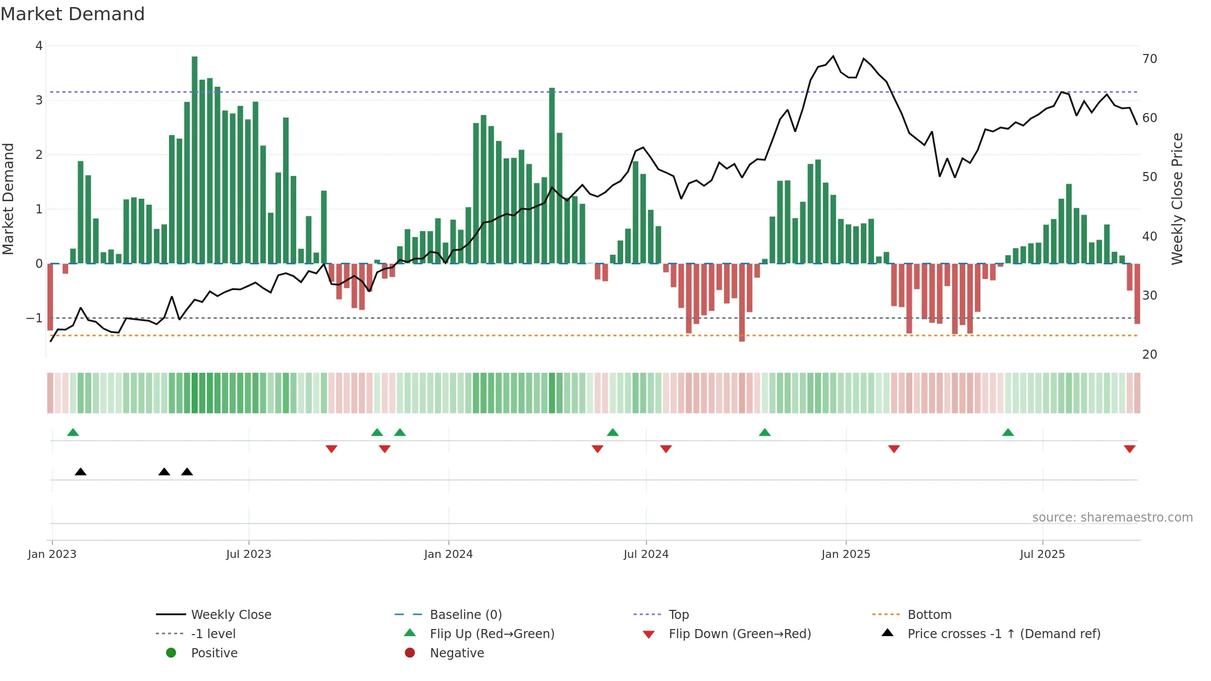Click red Negative circle icon in legend
The height and width of the screenshot is (681, 1211).
coord(410,653)
